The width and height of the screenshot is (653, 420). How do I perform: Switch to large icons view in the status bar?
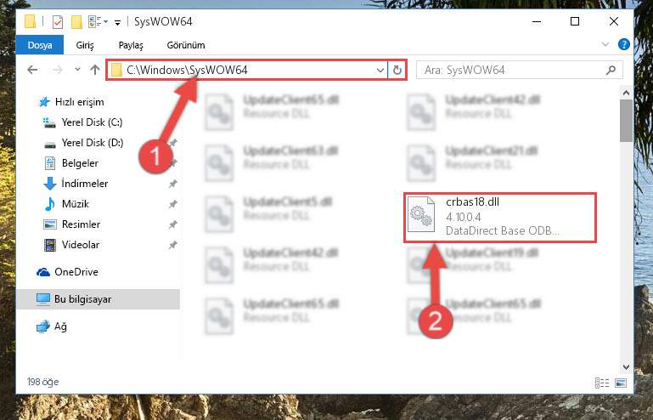click(621, 383)
